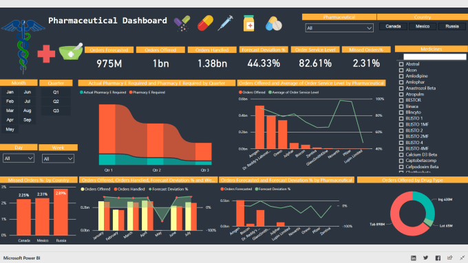Share the report on Twitter
Screen dimensions: 468x263
click(x=425, y=258)
